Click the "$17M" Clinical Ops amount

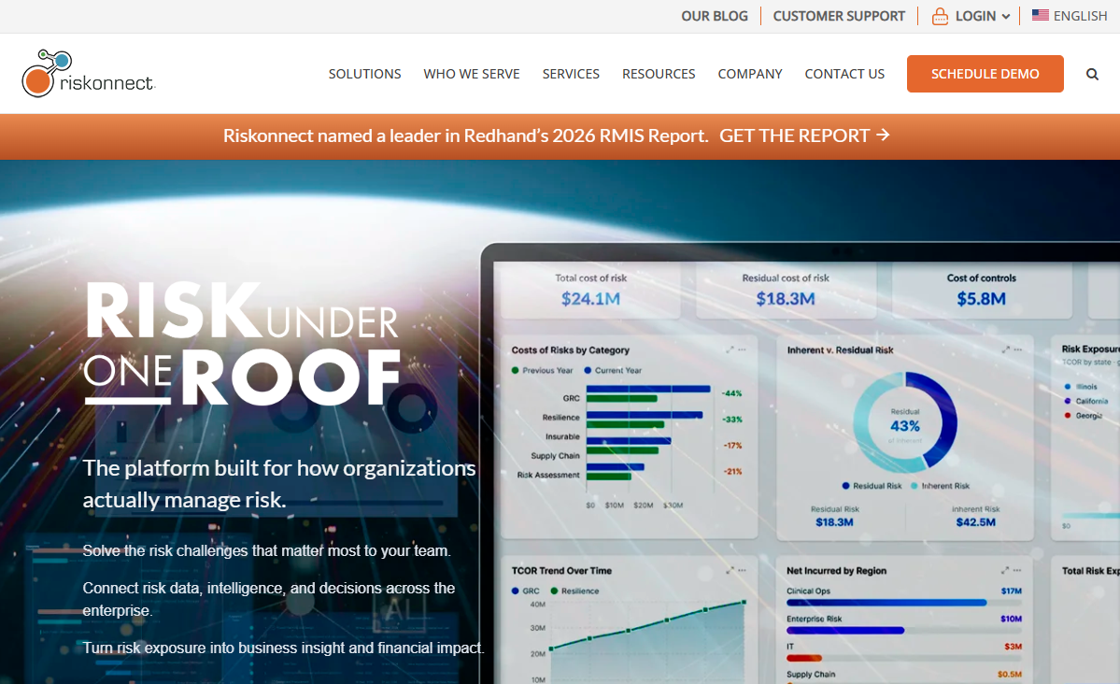tap(1012, 591)
